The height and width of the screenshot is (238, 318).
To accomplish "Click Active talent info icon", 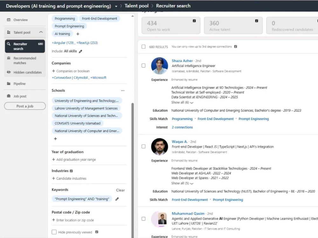I will [x=257, y=21].
